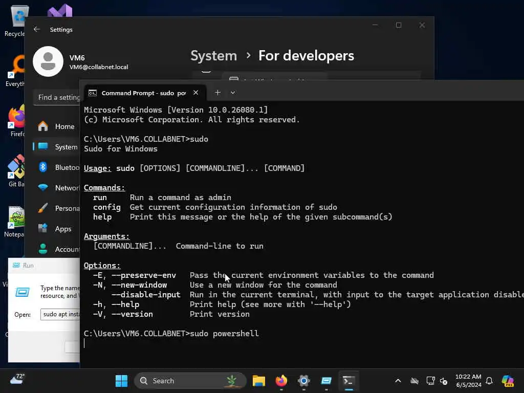524x393 pixels.
Task: Show hidden system tray icons
Action: point(398,381)
